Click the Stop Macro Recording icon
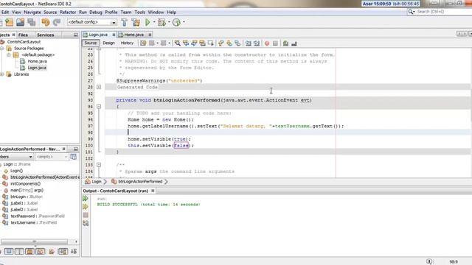 pos(275,43)
